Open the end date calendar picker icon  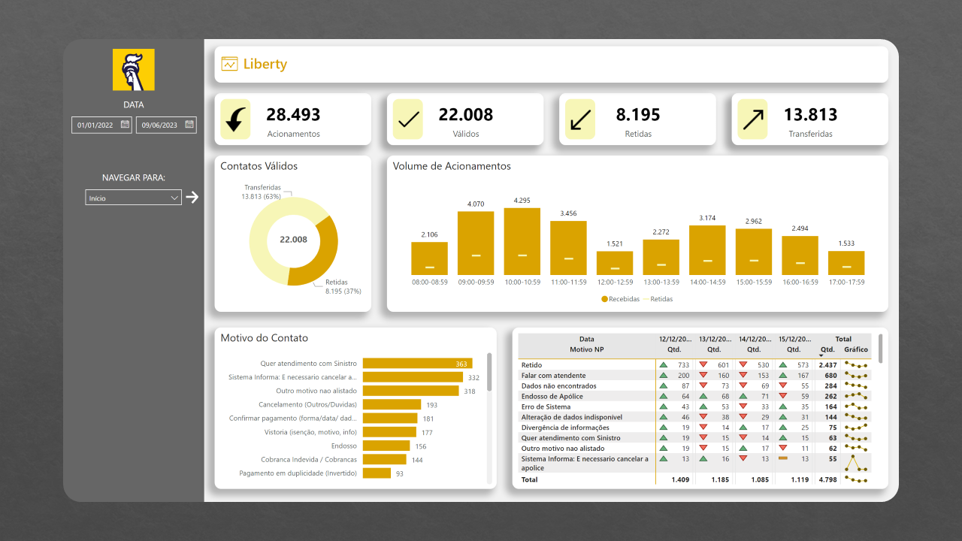tap(189, 125)
